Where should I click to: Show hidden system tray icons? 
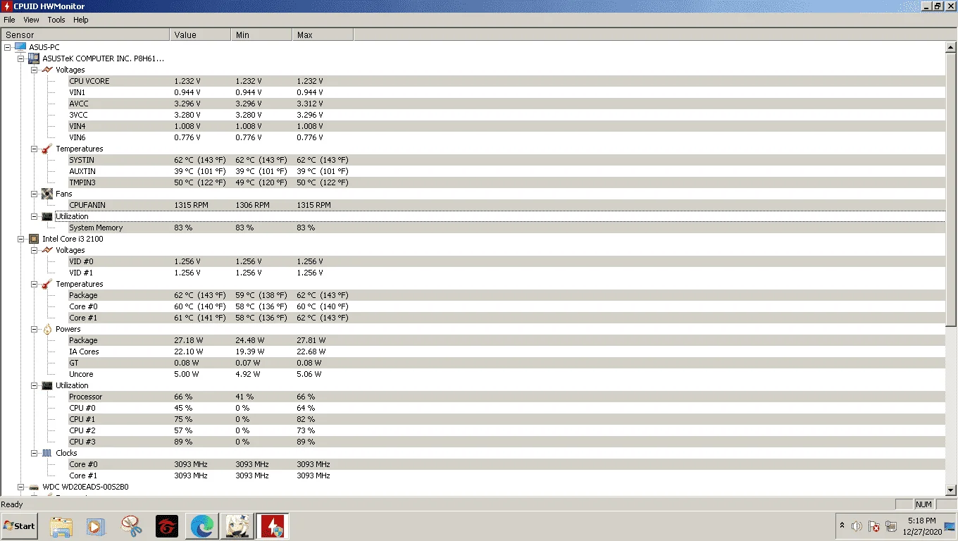(842, 526)
